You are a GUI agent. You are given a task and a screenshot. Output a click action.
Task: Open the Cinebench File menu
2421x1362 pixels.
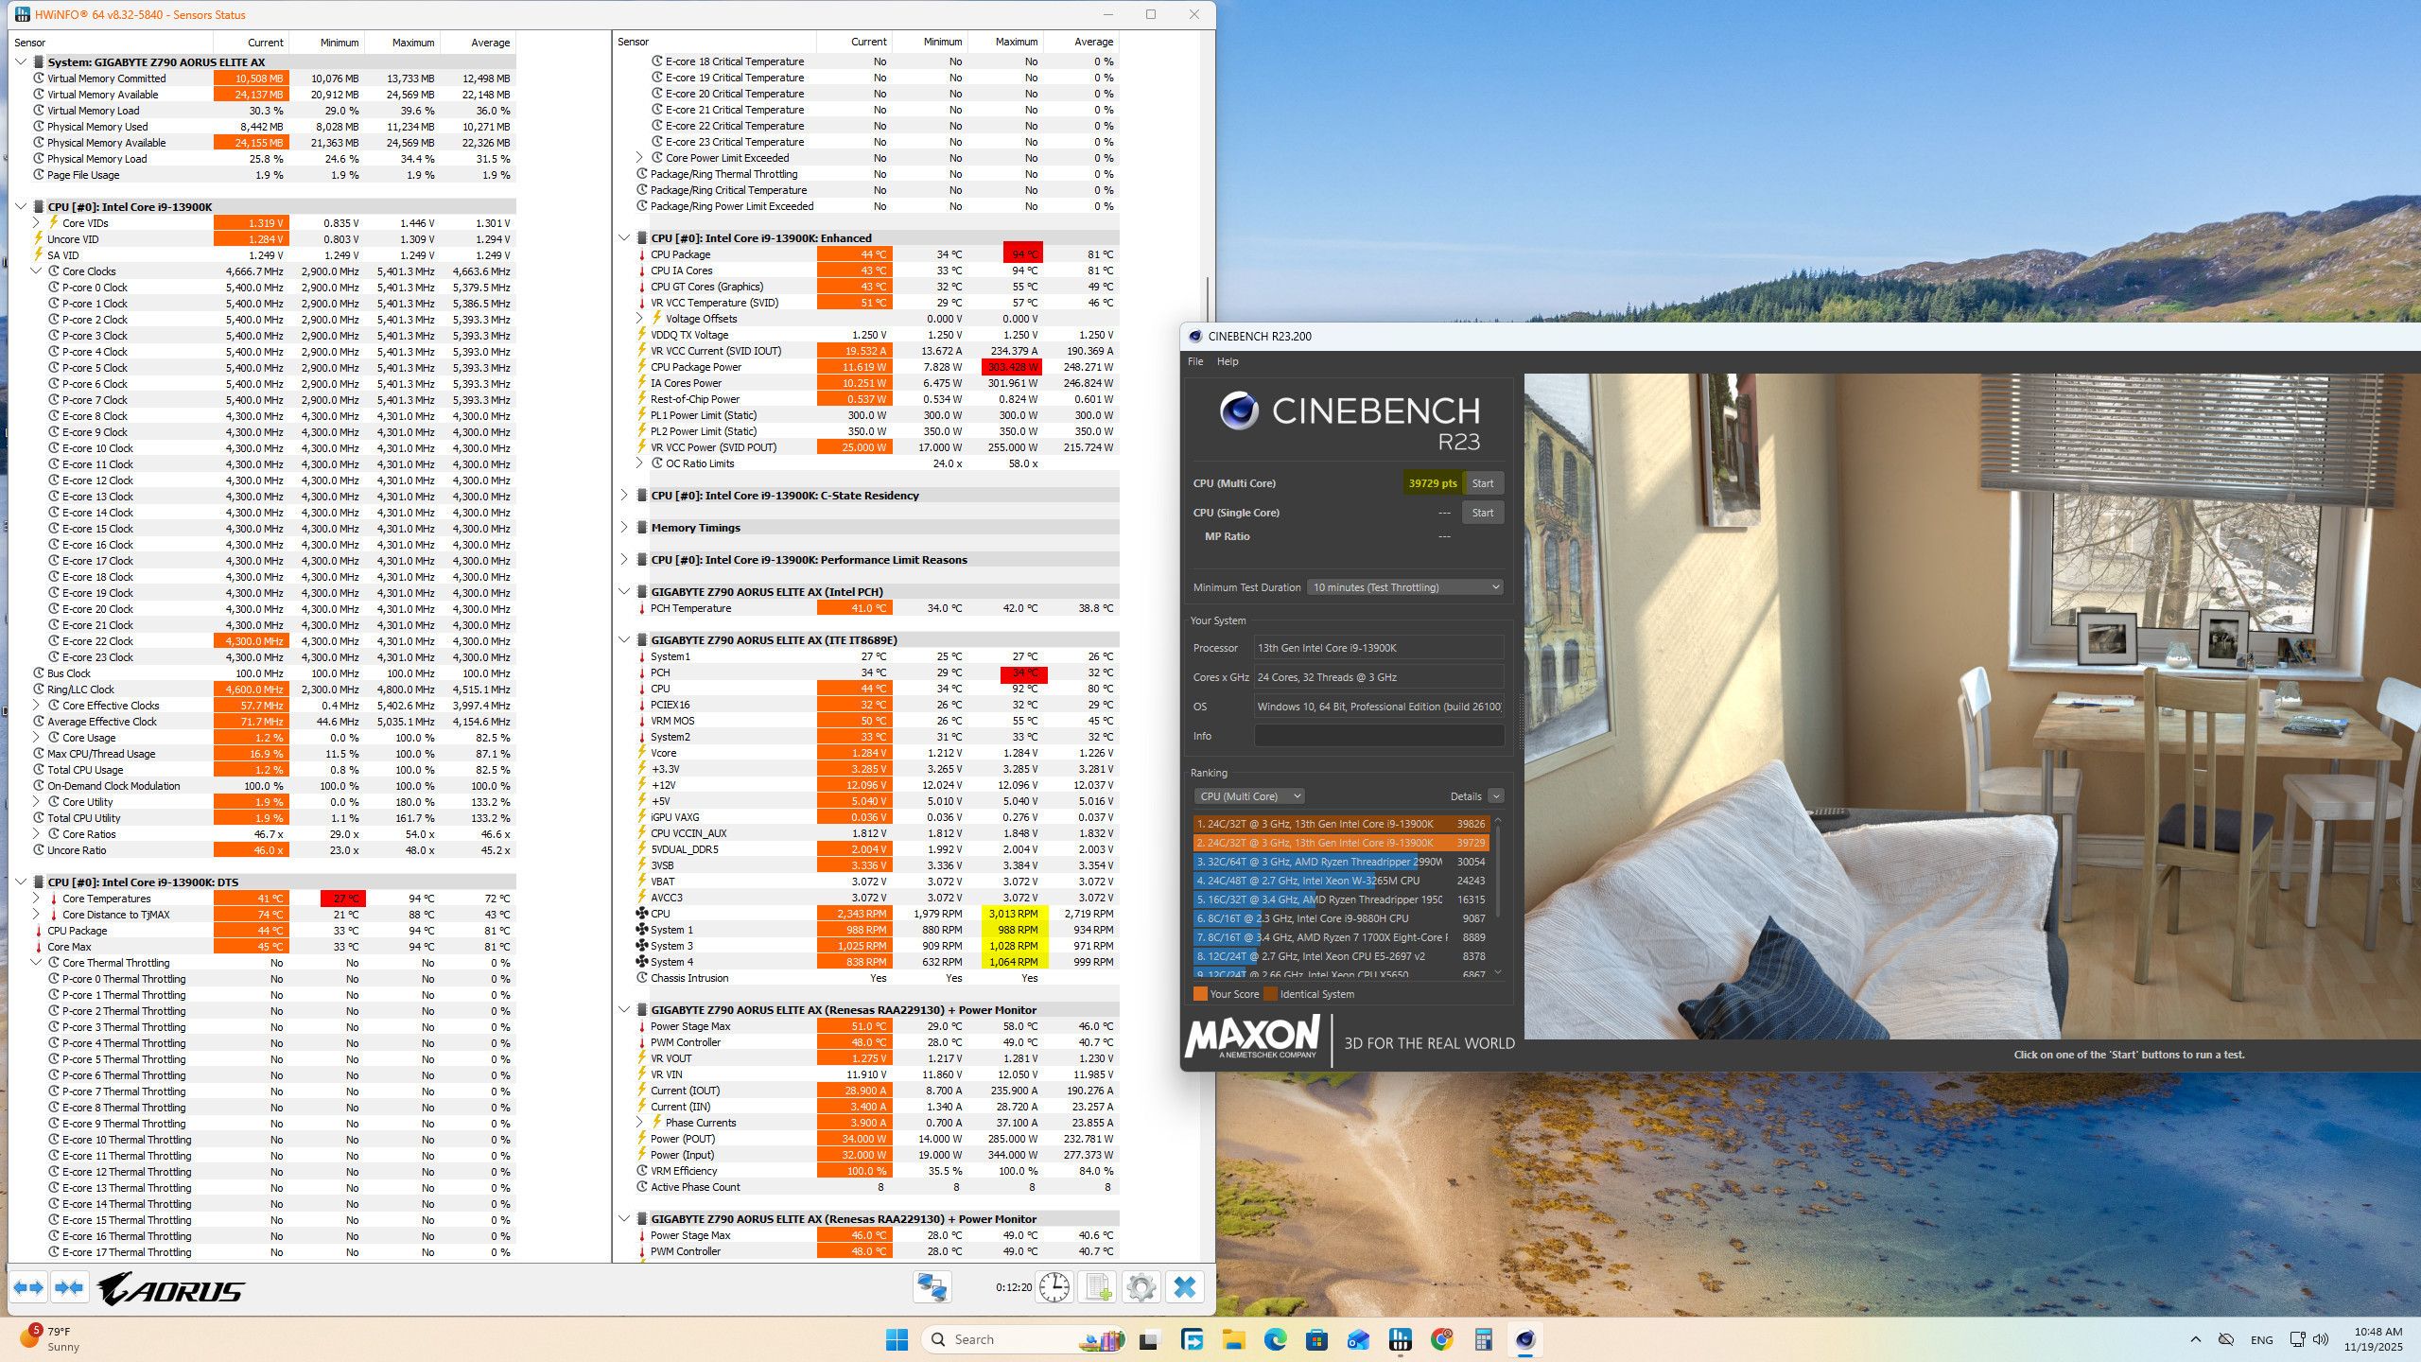click(x=1195, y=361)
